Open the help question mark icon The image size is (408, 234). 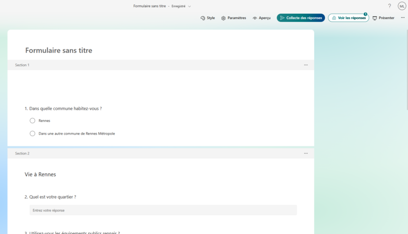[x=390, y=6]
